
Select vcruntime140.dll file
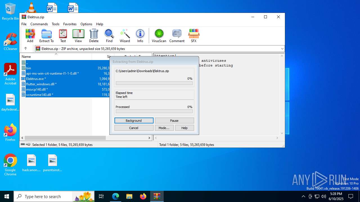pos(66,95)
